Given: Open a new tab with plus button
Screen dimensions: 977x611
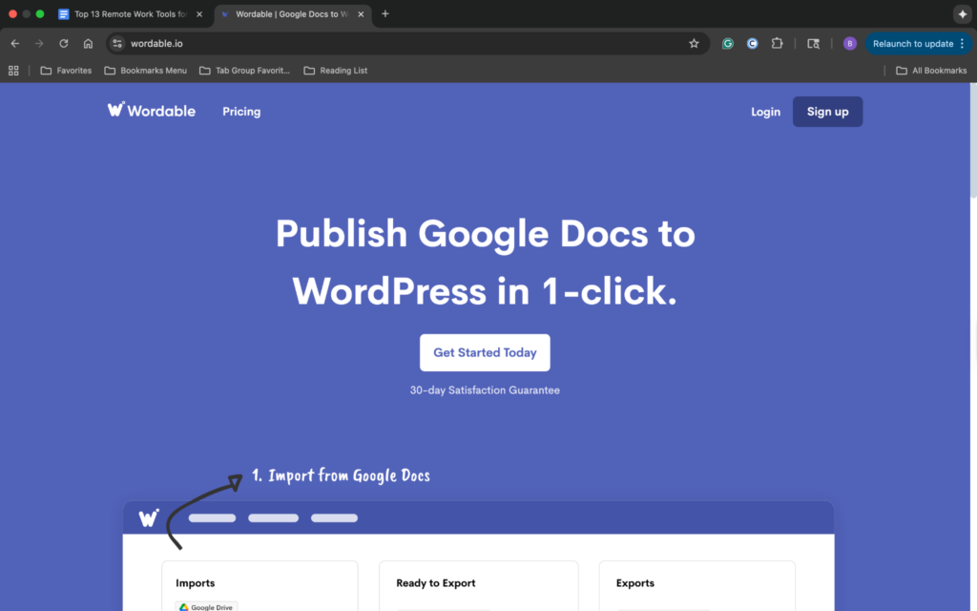Looking at the screenshot, I should click(x=385, y=13).
